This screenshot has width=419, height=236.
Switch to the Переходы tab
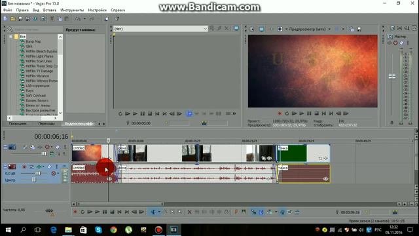click(46, 124)
